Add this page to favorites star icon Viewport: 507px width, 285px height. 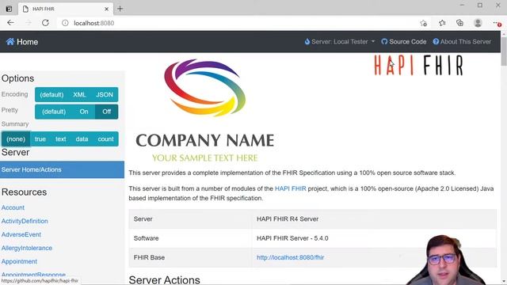(x=423, y=23)
